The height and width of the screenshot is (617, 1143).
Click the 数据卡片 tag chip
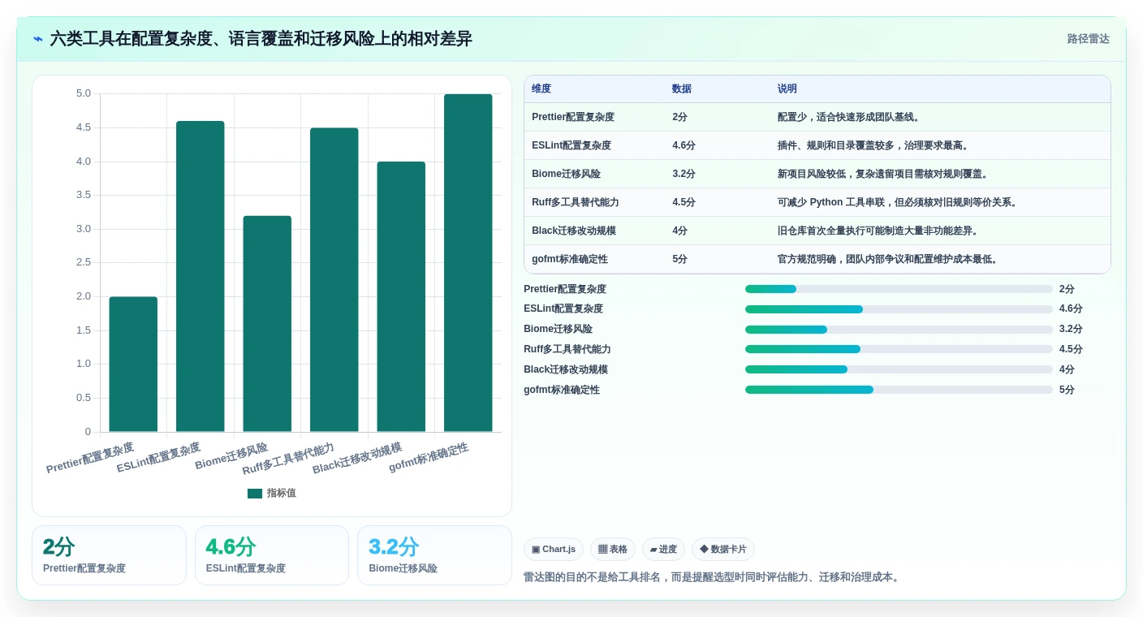[x=723, y=550]
